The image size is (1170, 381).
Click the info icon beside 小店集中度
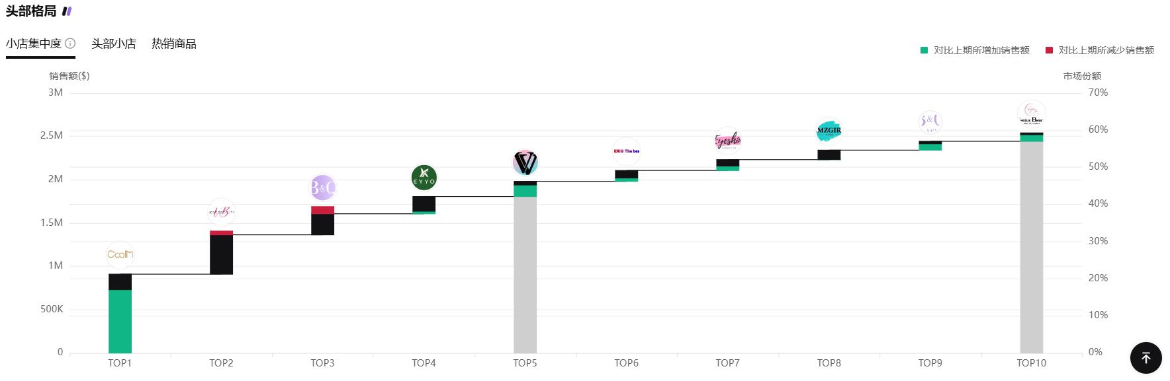(x=70, y=44)
